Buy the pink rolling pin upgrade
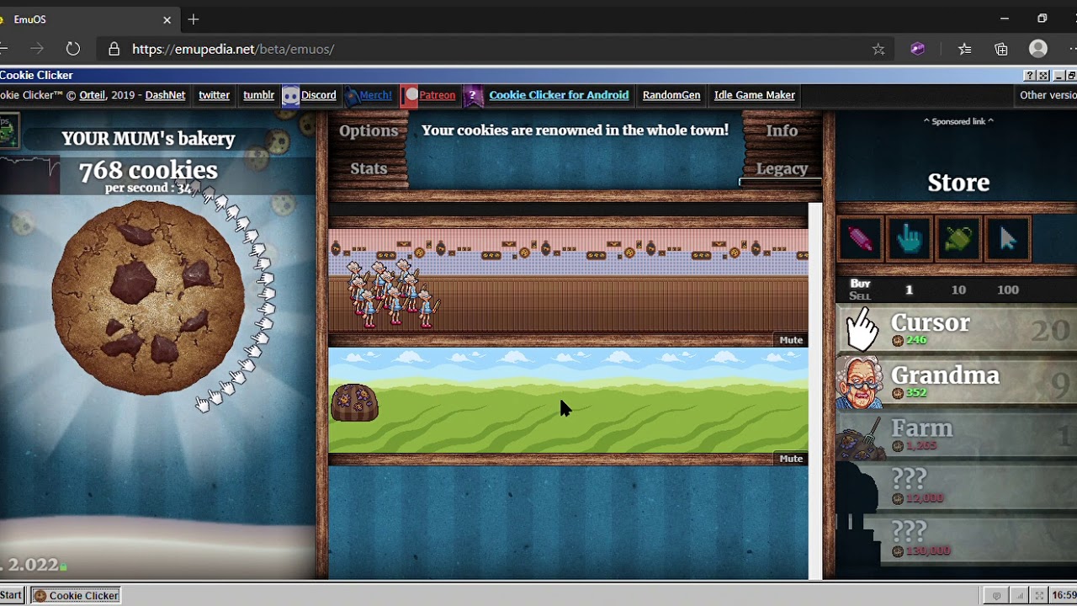Viewport: 1077px width, 606px height. (x=859, y=239)
